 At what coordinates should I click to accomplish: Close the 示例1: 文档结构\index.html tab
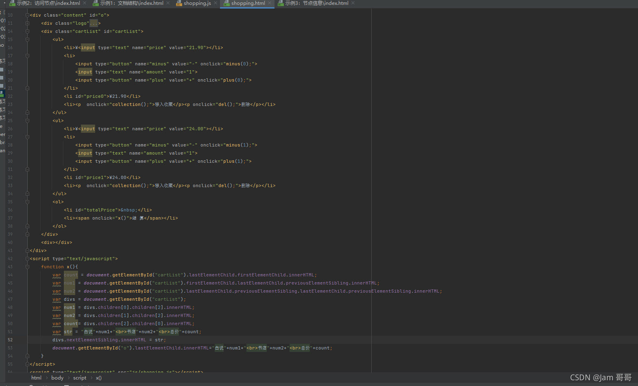[x=168, y=3]
